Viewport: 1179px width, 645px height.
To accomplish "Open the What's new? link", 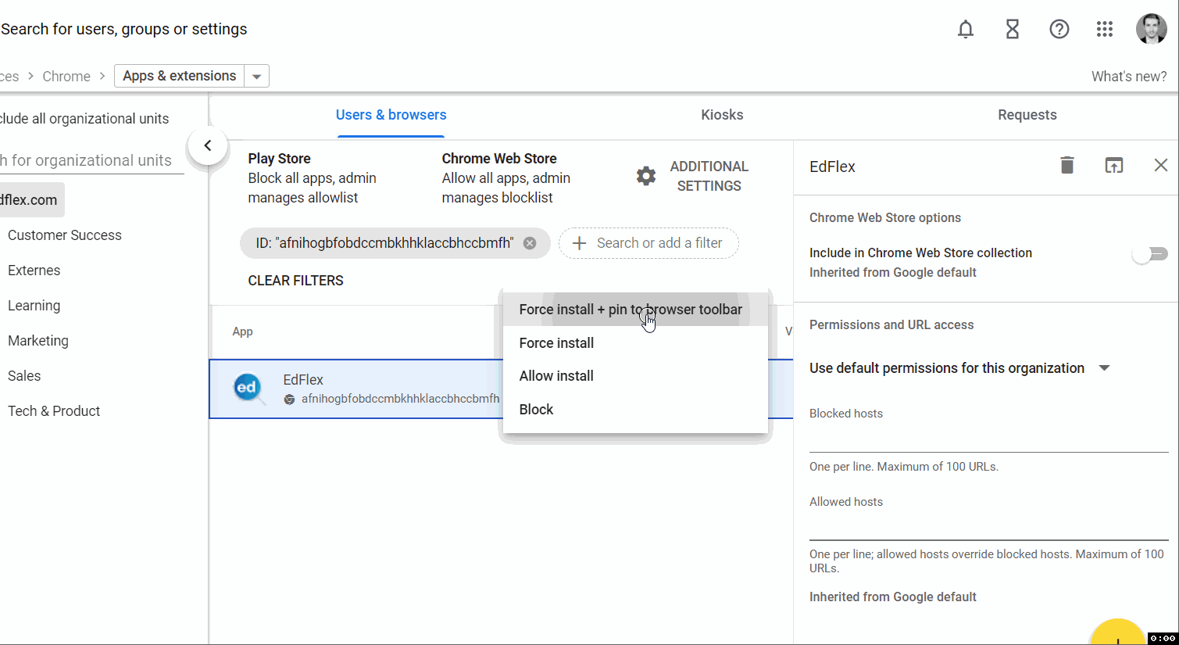I will (x=1129, y=77).
